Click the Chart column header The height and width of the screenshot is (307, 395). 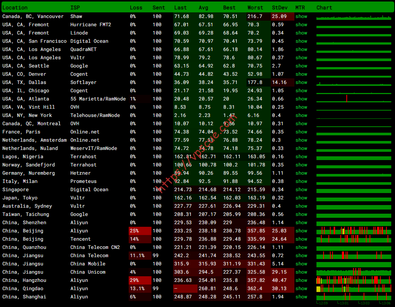[x=324, y=7]
